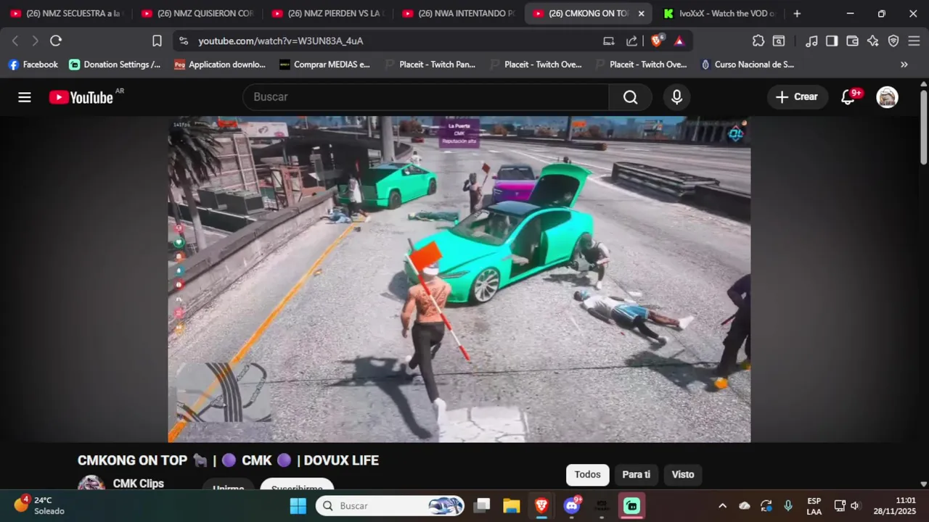Toggle the browser sidebar panel

[x=832, y=41]
